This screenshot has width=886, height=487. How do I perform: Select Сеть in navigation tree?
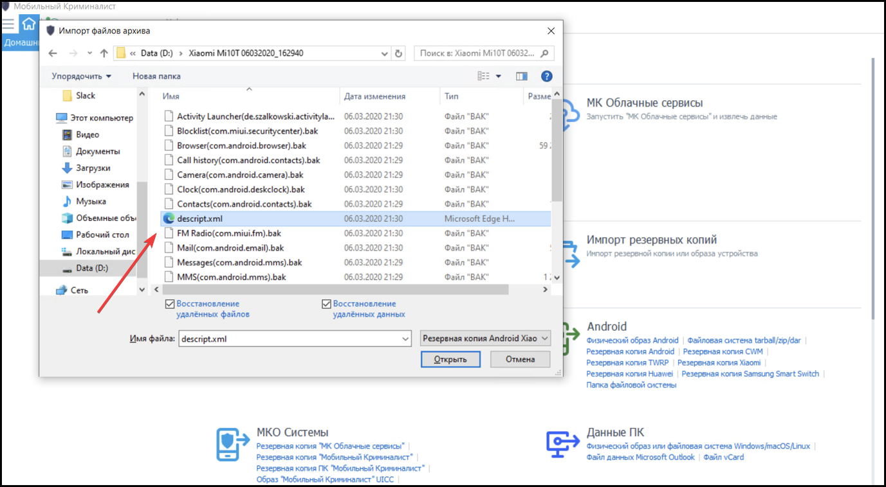(x=72, y=290)
